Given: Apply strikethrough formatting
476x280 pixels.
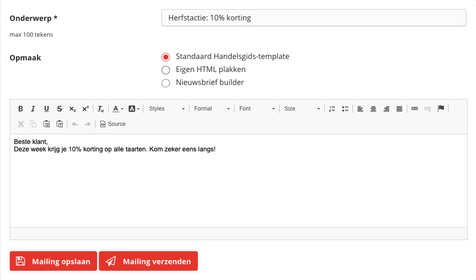Looking at the screenshot, I should click(x=59, y=109).
